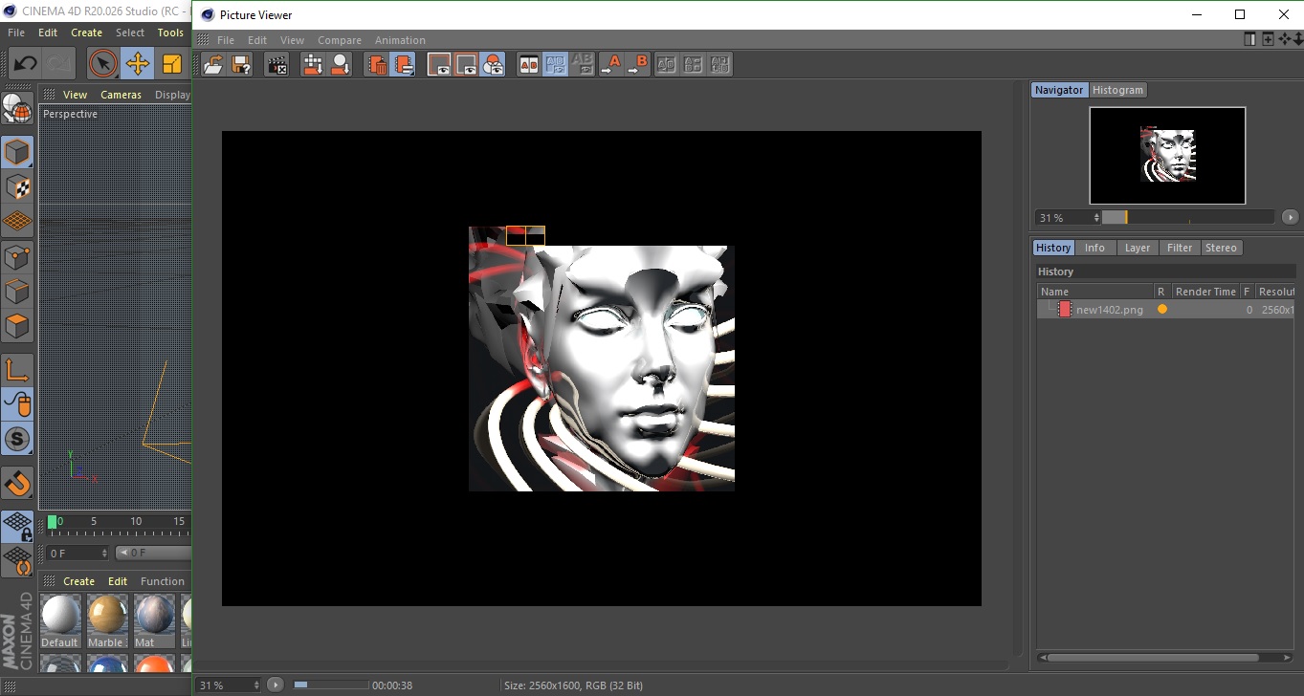Click the AB swap vertical icon
This screenshot has width=1304, height=696.
point(694,64)
